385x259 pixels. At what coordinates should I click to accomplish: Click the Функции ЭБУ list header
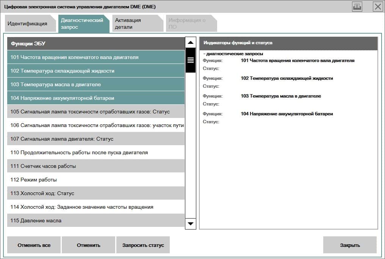96,43
